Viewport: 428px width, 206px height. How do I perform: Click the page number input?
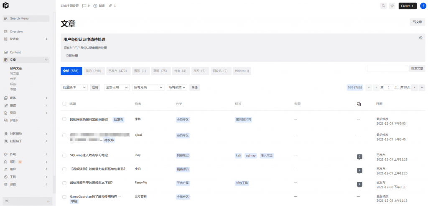[389, 88]
